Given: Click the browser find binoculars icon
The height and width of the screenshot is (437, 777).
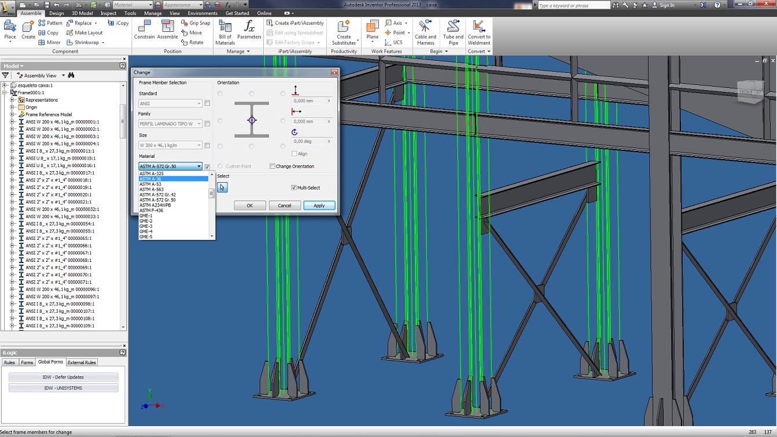Looking at the screenshot, I should 71,75.
